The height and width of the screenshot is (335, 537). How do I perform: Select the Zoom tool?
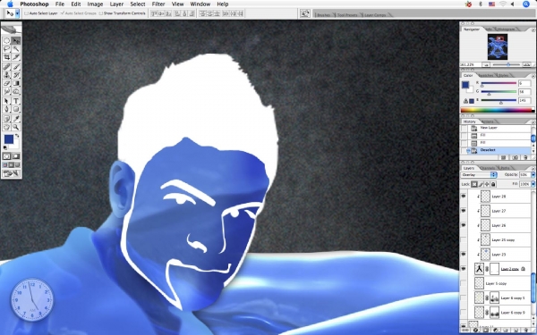click(x=16, y=127)
